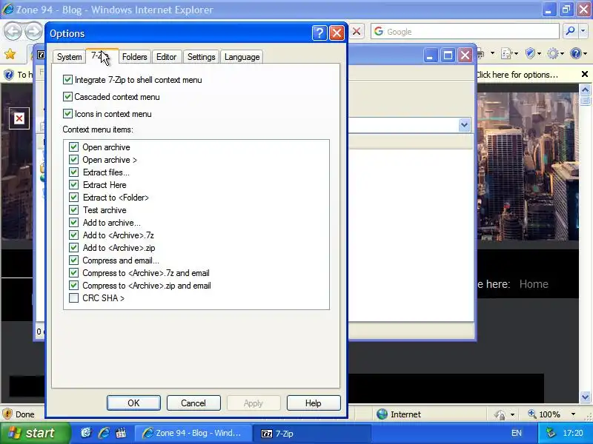Open the IE Print dropdown arrow
This screenshot has width=593, height=444.
pos(492,53)
